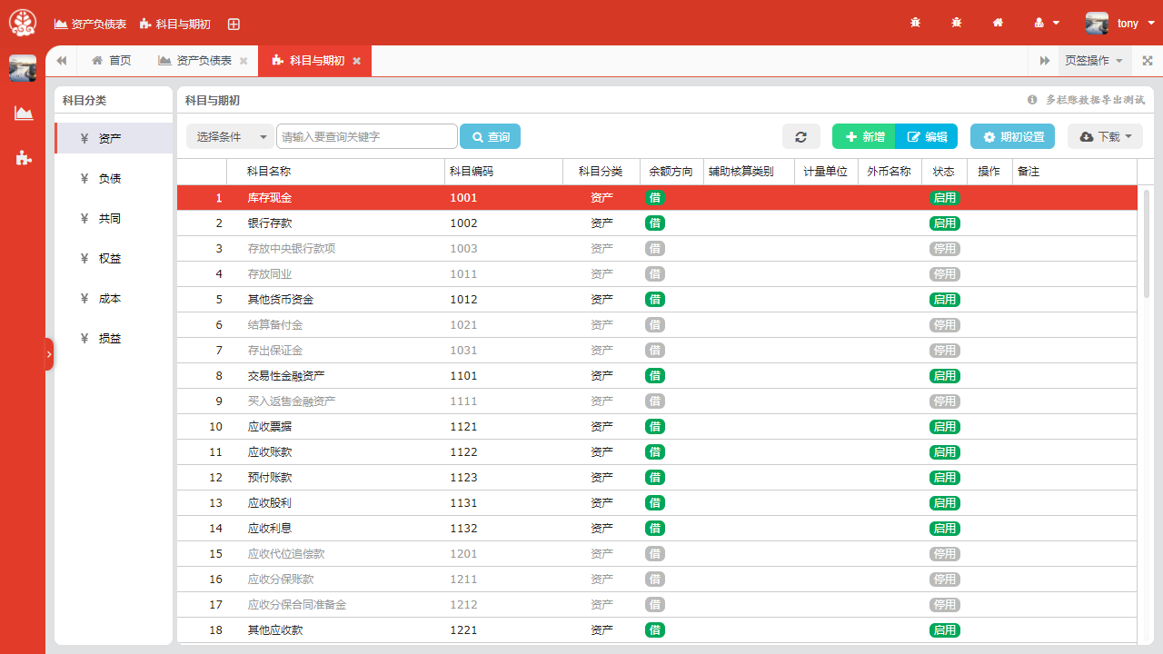Select the chart icon in left sidebar
The height and width of the screenshot is (654, 1163).
pyautogui.click(x=23, y=114)
